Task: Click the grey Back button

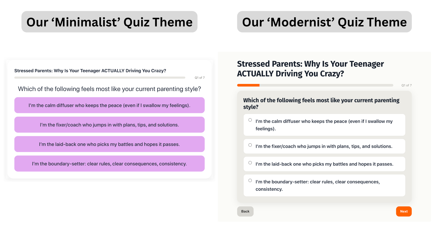Action: click(245, 211)
